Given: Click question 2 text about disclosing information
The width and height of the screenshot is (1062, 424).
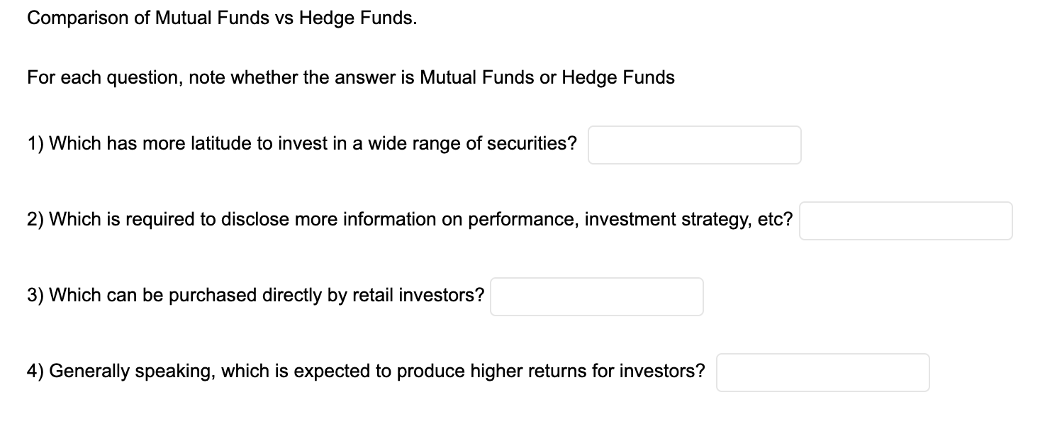Looking at the screenshot, I should pyautogui.click(x=410, y=219).
